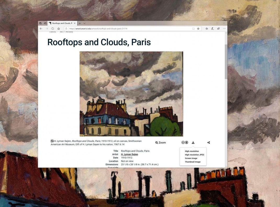Open the browser settings and more menu
Image resolution: width=280 pixels, height=207 pixels.
tap(224, 29)
